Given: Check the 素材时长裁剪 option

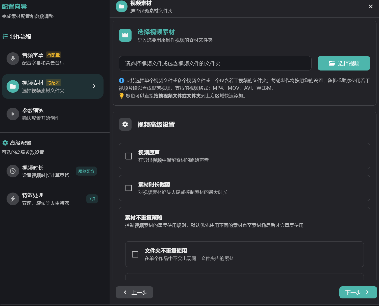Looking at the screenshot, I should [129, 188].
